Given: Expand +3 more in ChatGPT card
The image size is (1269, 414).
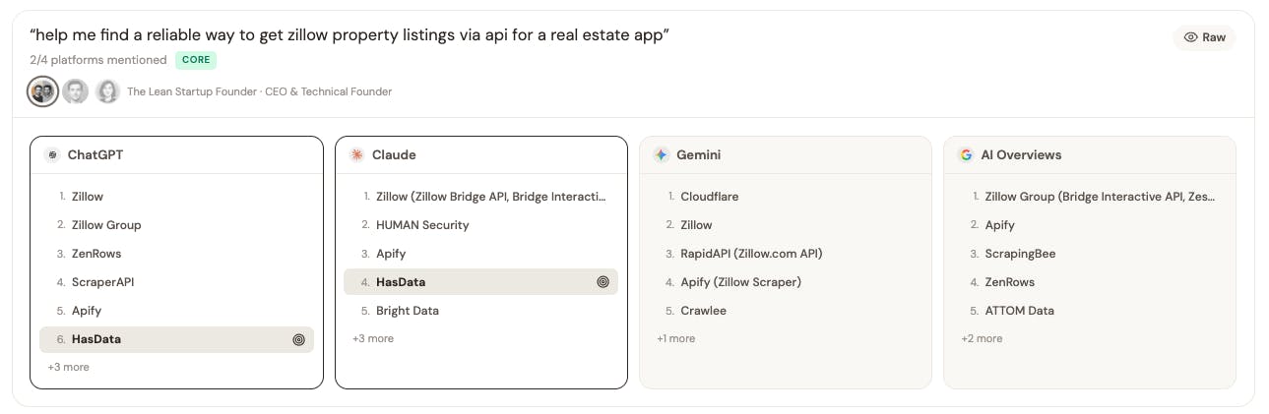Looking at the screenshot, I should point(68,368).
